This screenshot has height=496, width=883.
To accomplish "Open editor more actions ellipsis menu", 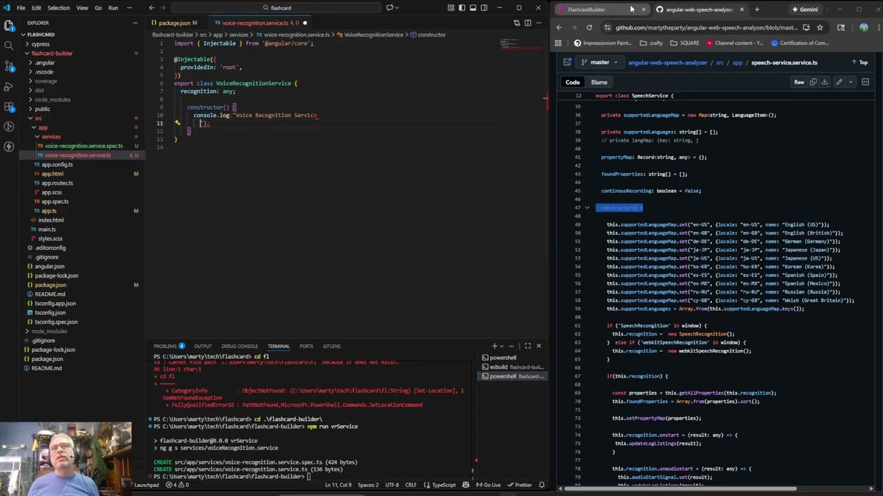I will 539,23.
